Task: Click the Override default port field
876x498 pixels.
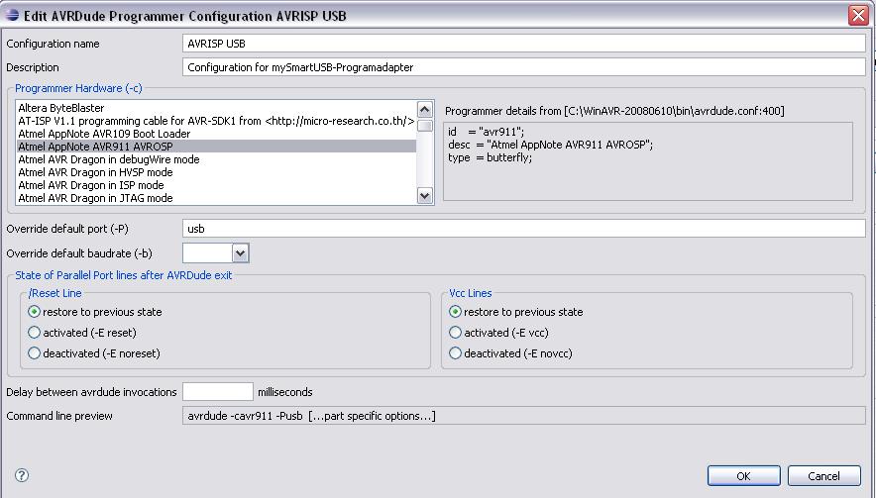Action: coord(523,229)
